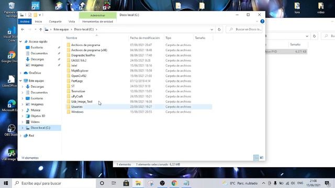Expand the OneDrive tree node
The image size is (335, 188).
(20, 73)
